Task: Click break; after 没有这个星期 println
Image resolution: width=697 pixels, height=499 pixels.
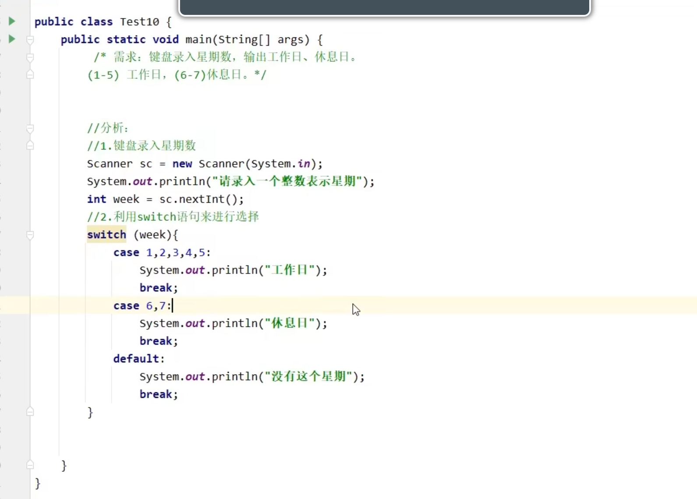Action: coord(159,394)
